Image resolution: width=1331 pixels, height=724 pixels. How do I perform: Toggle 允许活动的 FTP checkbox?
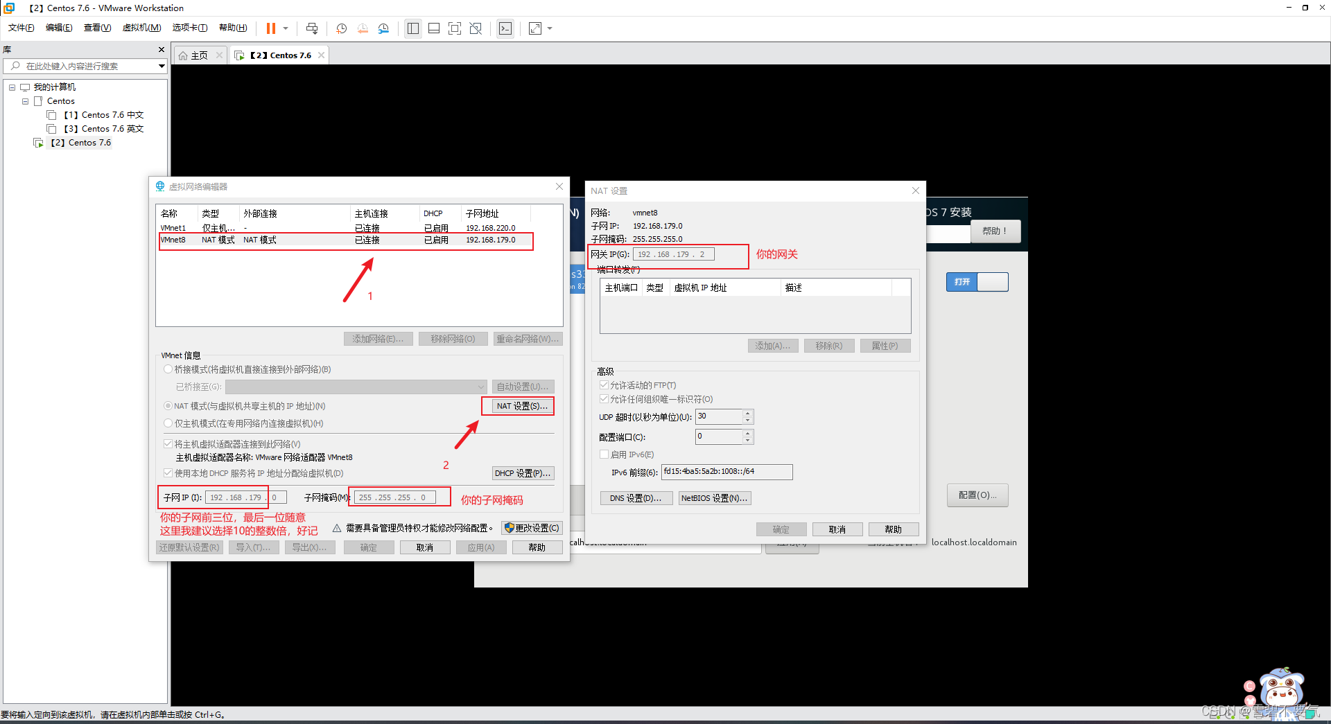coord(604,385)
